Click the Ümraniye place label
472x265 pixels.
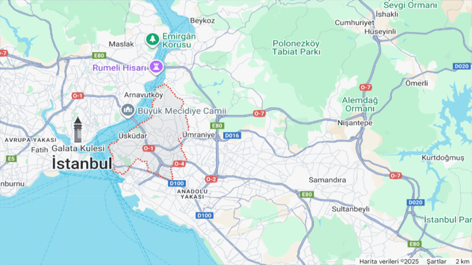199,135
